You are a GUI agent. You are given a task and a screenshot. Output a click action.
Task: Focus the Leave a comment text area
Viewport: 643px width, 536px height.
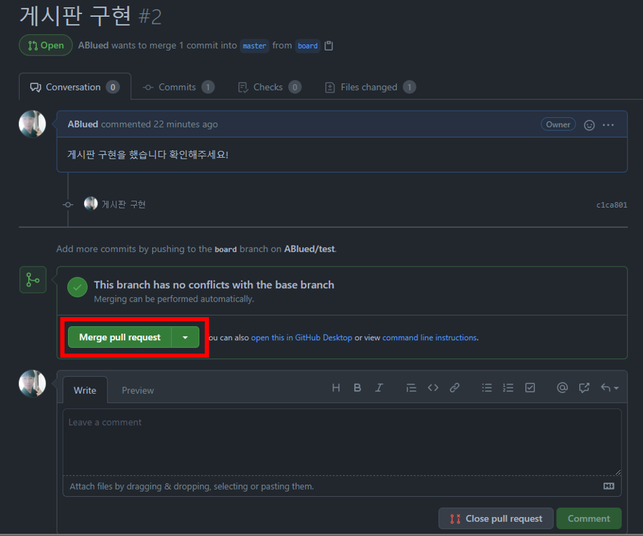[342, 442]
